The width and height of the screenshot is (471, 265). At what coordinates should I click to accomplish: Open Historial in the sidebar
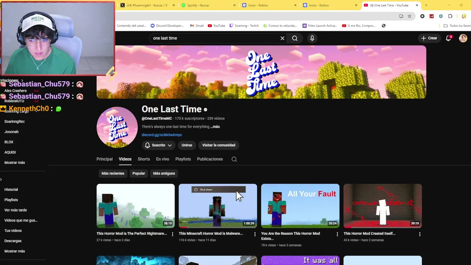pyautogui.click(x=11, y=190)
